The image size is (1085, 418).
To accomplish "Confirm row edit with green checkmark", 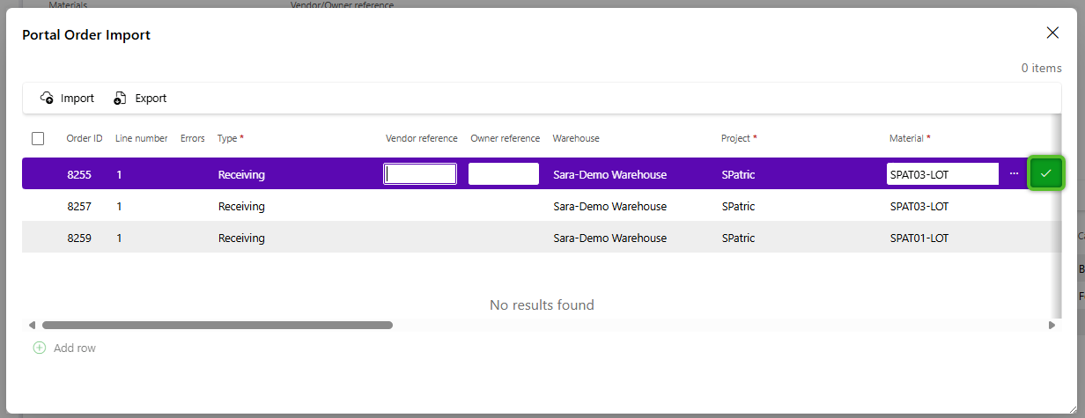I will coord(1045,173).
